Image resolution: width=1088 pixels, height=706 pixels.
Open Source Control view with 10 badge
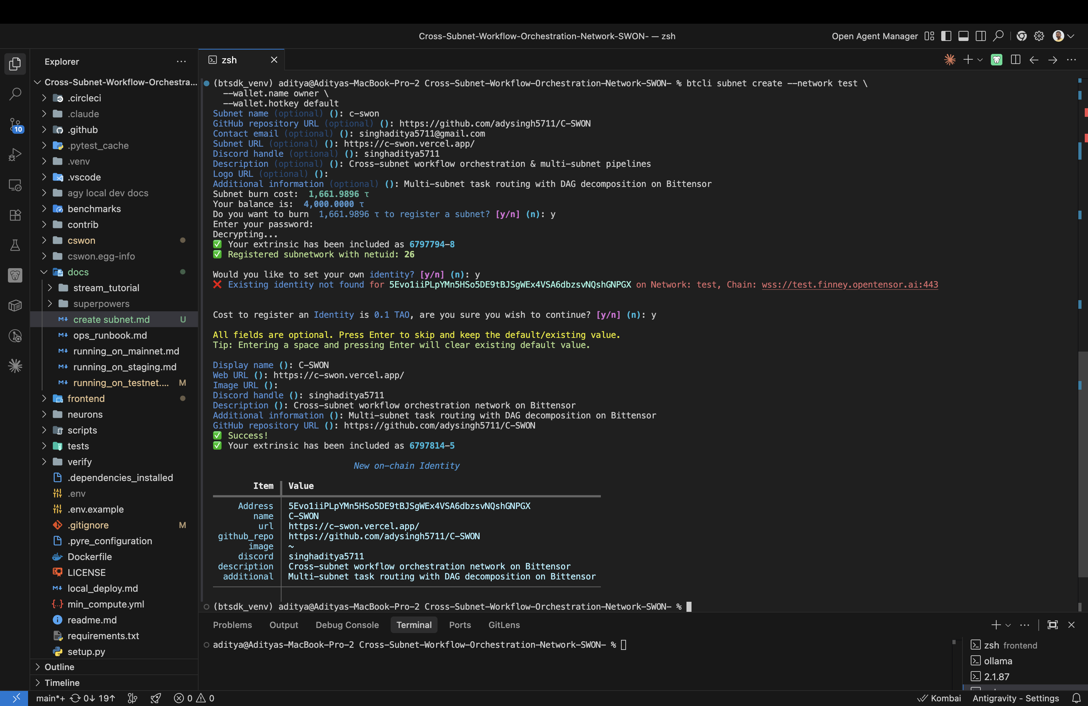(x=15, y=125)
